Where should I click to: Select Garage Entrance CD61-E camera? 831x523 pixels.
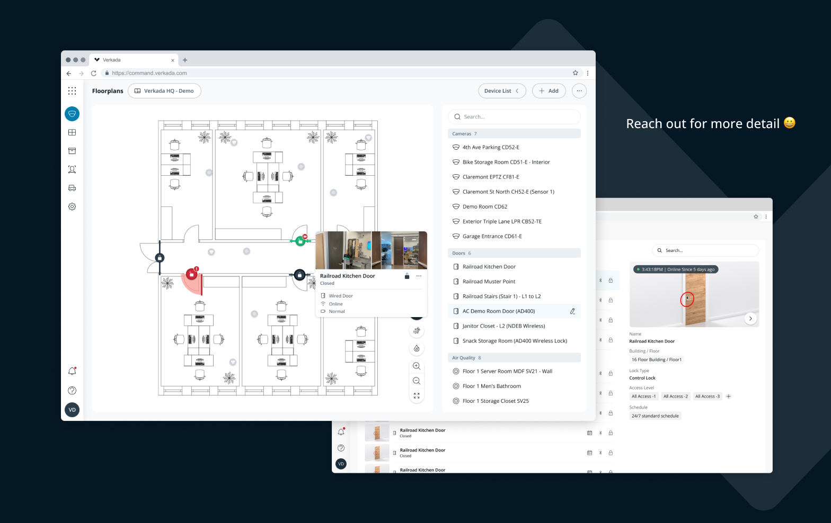[514, 237]
